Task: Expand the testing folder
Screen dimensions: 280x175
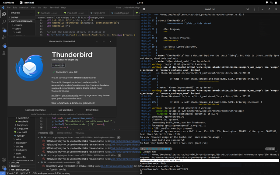Action: coord(19,147)
